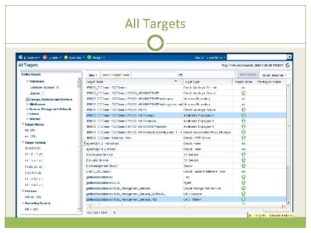Open the EM Console Service target

click(x=99, y=154)
